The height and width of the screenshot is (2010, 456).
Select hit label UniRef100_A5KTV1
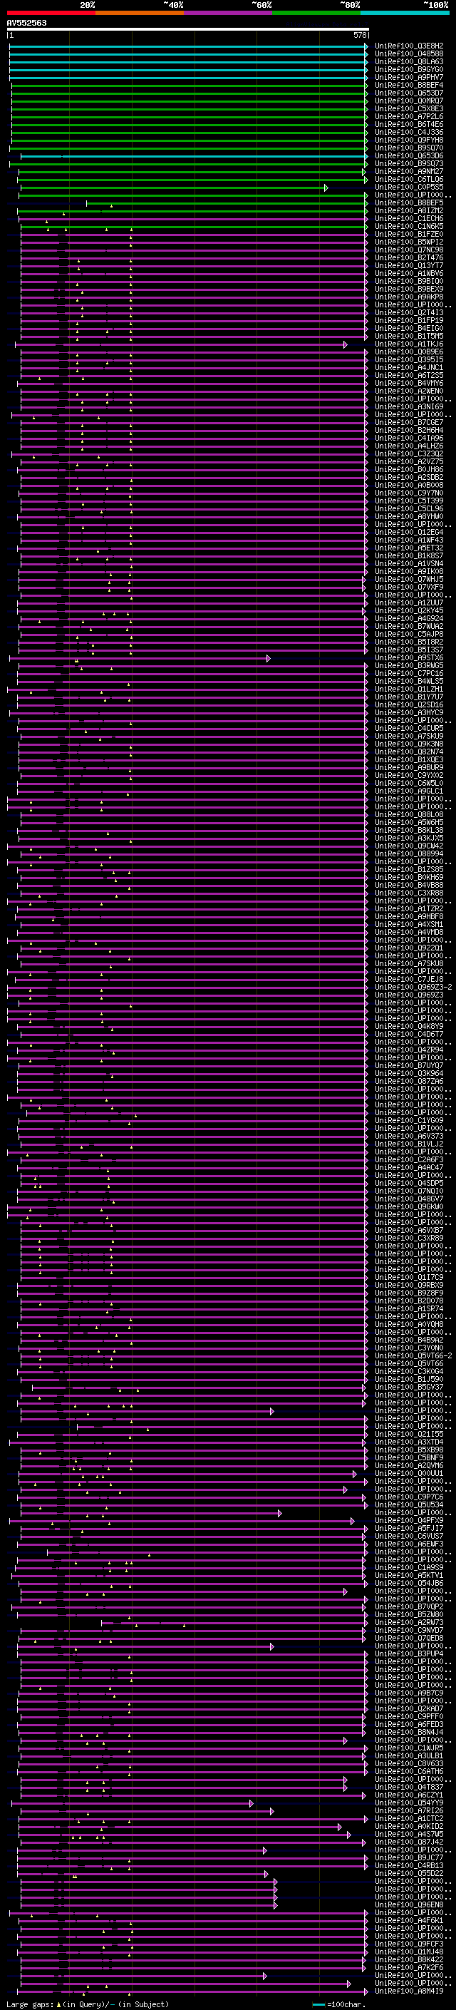pyautogui.click(x=409, y=1575)
